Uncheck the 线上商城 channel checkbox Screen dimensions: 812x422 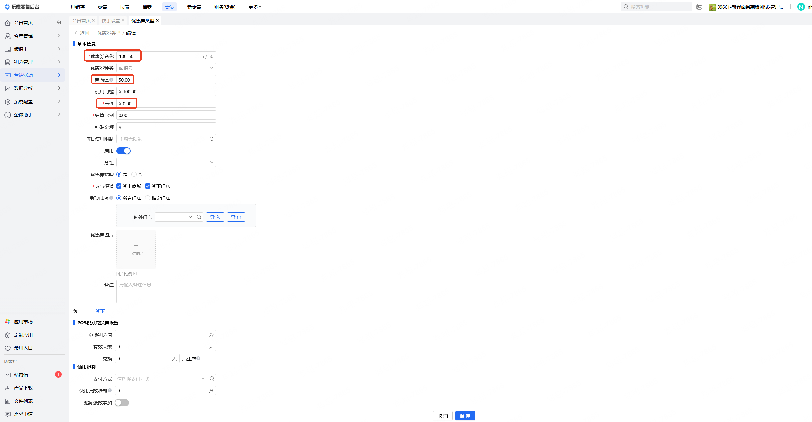[119, 186]
